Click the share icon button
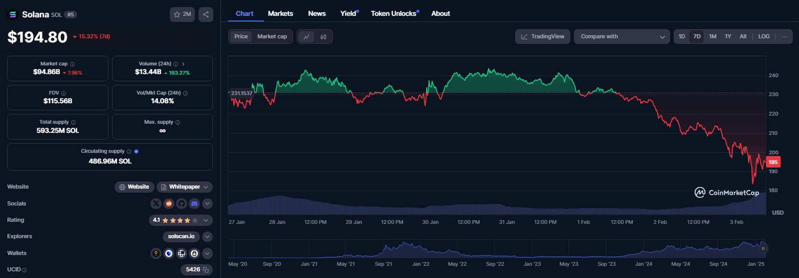Screen dimensions: 799x278 (x=206, y=14)
